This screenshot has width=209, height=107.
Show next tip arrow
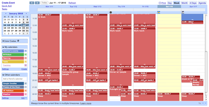click(206, 103)
